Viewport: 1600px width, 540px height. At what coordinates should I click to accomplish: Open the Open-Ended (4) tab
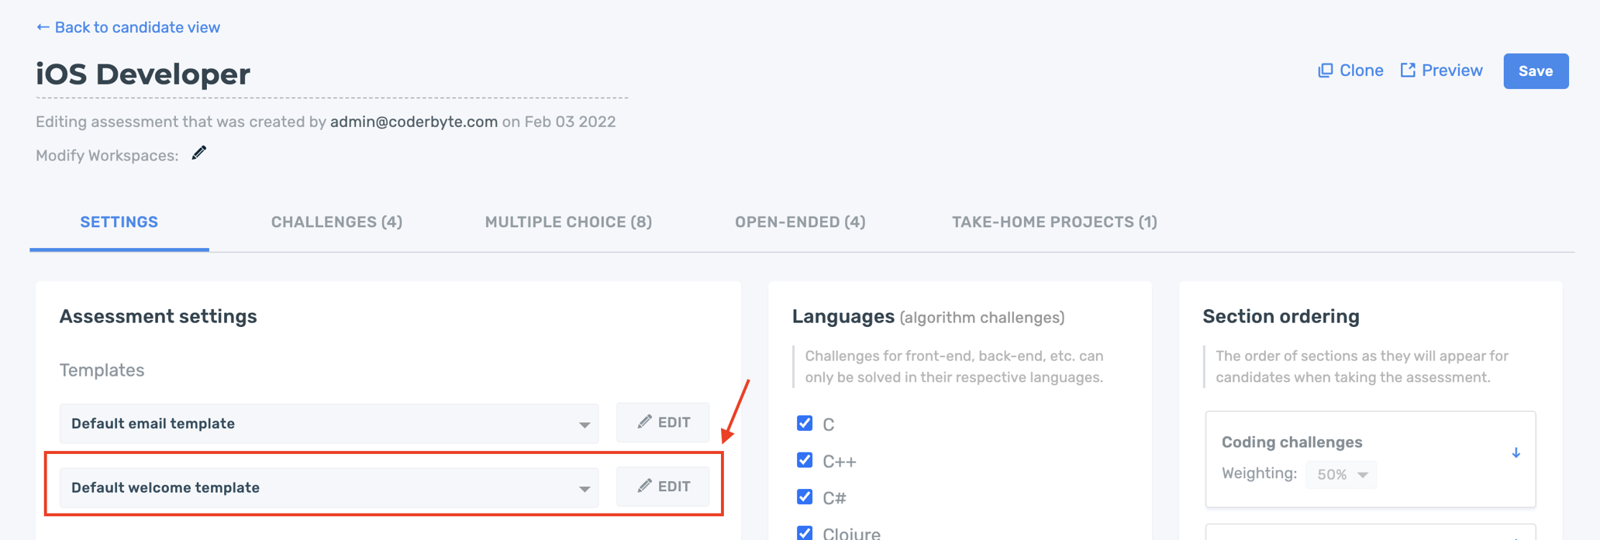tap(800, 222)
